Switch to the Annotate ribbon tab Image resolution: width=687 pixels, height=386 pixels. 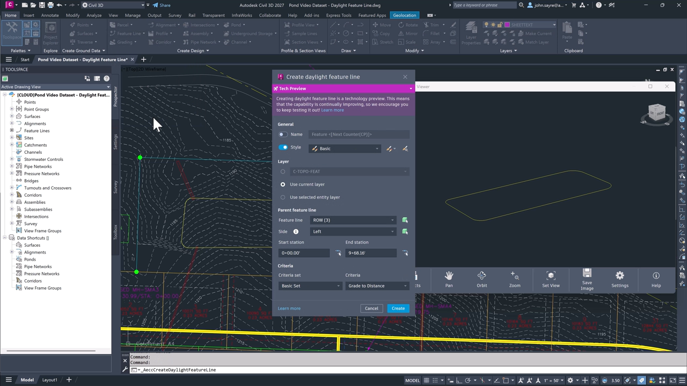click(50, 15)
